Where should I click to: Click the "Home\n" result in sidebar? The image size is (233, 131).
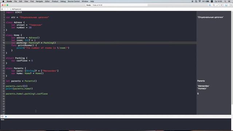click(202, 88)
